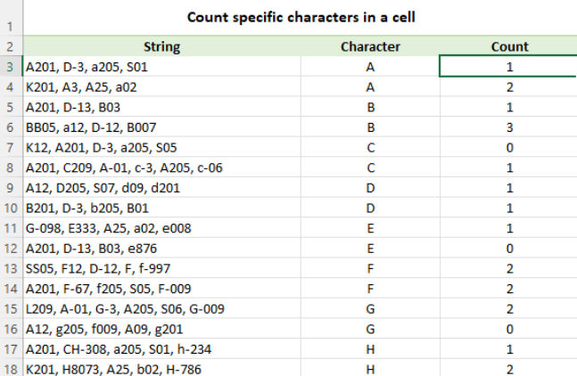Viewport: 577px width, 376px height.
Task: Select cell 'BB05, a12, D-12, B007'
Action: point(162,127)
